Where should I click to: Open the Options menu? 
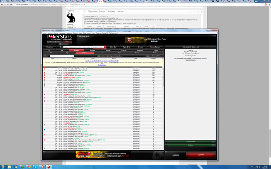pos(75,33)
